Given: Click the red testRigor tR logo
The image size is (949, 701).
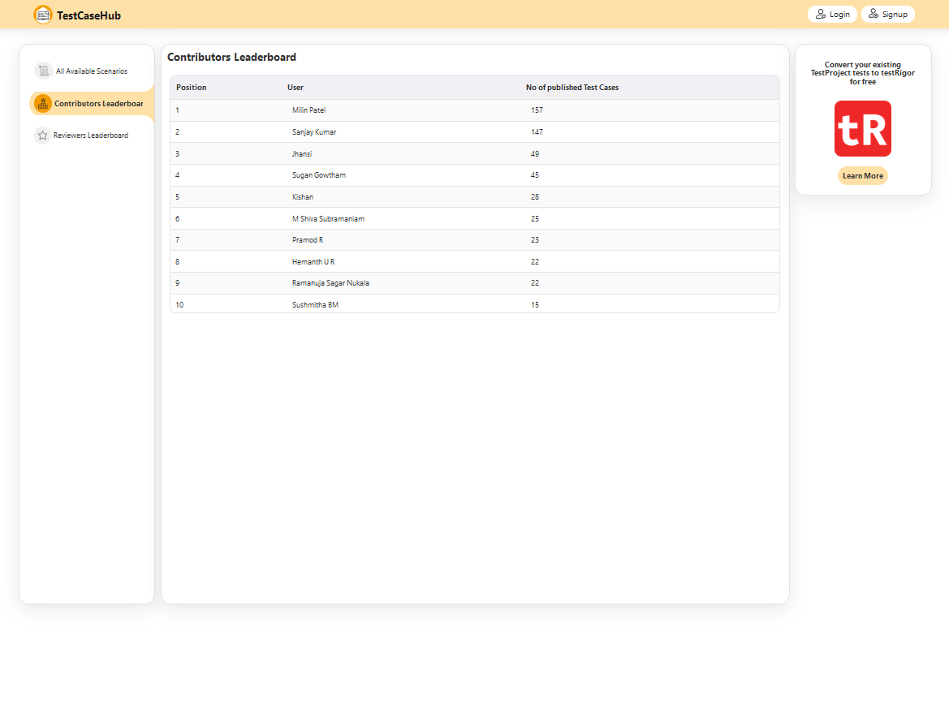Looking at the screenshot, I should (862, 128).
